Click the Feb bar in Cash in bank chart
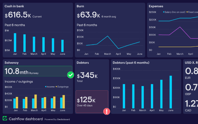This screenshot has height=124, width=198. (x=24, y=43)
